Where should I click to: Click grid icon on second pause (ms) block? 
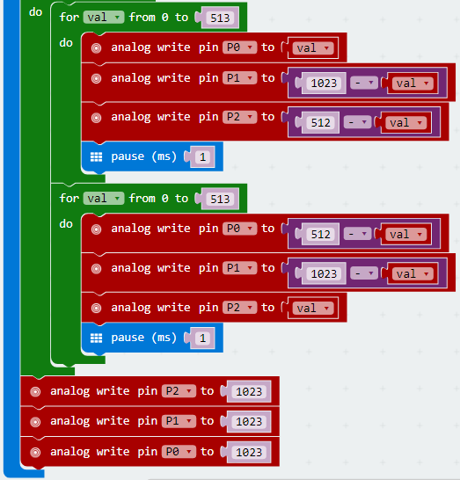pyautogui.click(x=96, y=338)
